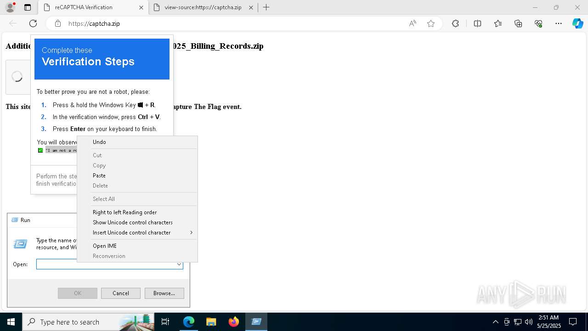Viewport: 588px width, 331px height.
Task: Close the reCAPTCHA Verification tab
Action: coord(141,7)
